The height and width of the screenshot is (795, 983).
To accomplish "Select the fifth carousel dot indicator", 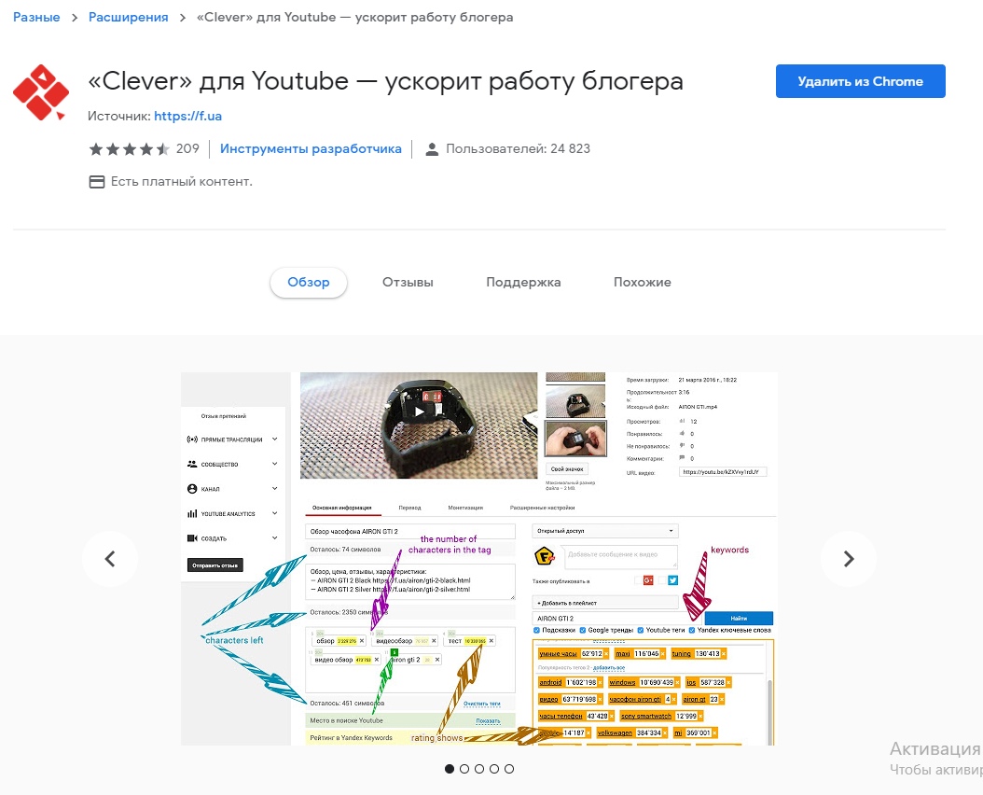I will click(x=509, y=769).
